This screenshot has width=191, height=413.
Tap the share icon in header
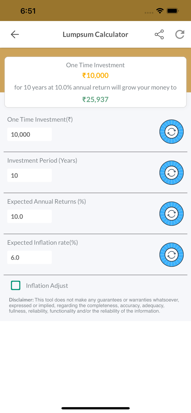click(x=159, y=34)
